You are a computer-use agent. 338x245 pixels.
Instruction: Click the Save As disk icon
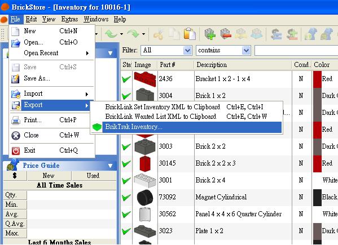tap(16, 78)
